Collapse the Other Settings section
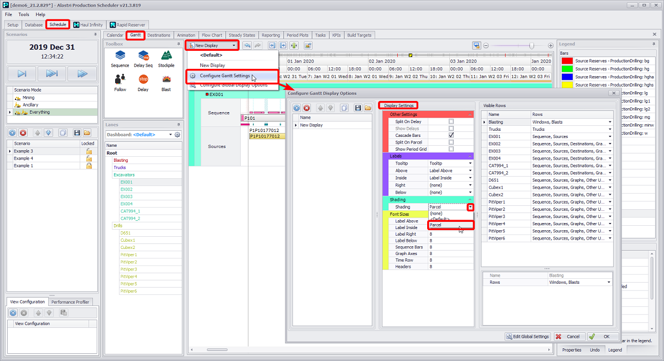 point(470,114)
